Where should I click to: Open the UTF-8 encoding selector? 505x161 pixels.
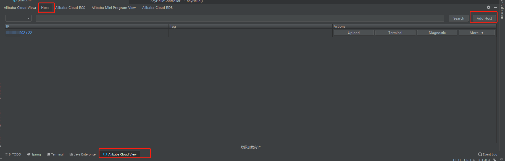pos(484,160)
